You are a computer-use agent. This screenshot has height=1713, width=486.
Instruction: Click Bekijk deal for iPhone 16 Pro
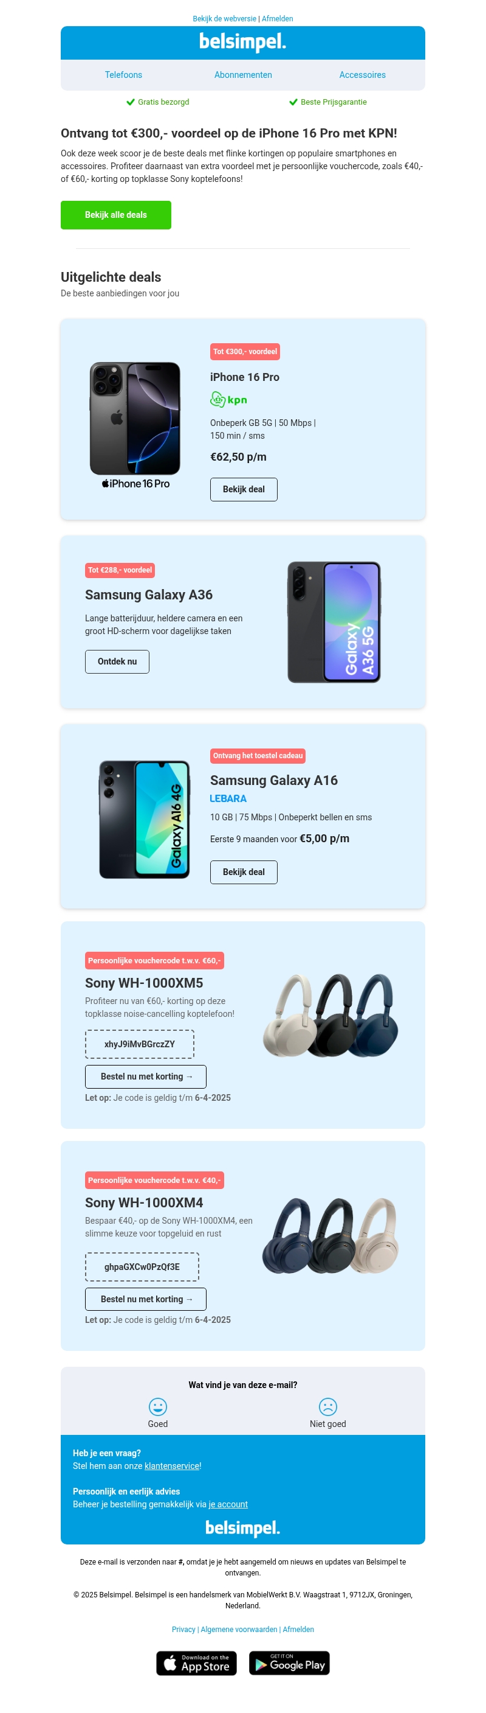pyautogui.click(x=244, y=489)
